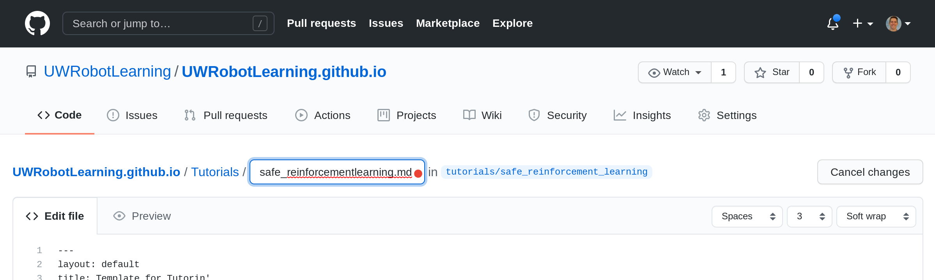This screenshot has width=935, height=280.
Task: Switch to the Preview tab
Action: click(x=142, y=216)
